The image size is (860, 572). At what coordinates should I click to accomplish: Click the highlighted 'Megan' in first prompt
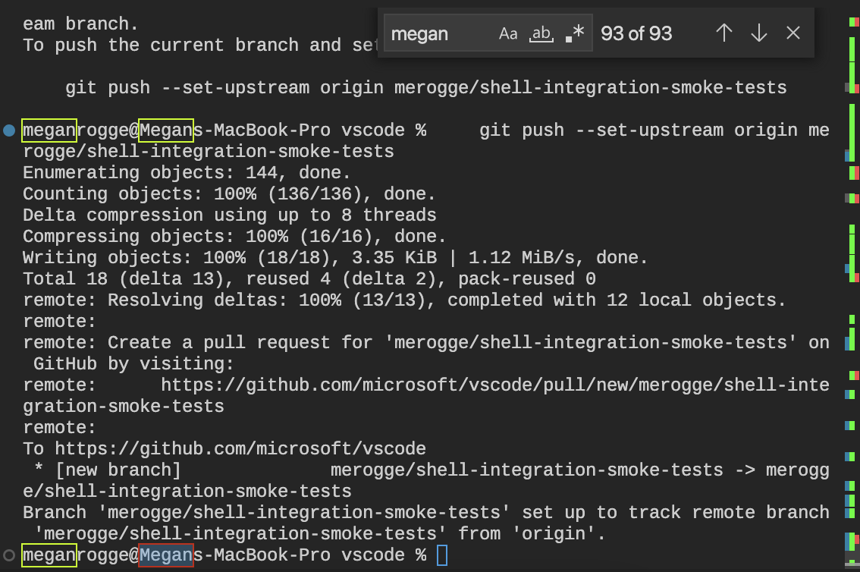pos(166,130)
